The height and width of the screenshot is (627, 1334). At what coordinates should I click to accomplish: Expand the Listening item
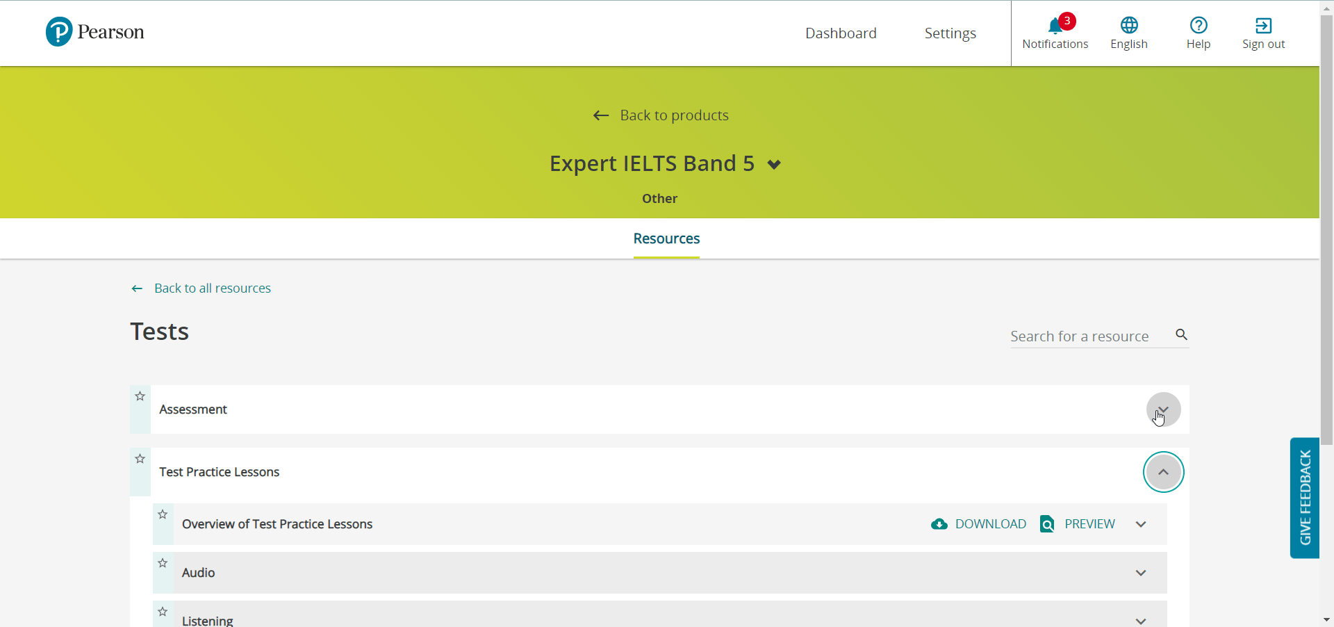[1140, 620]
